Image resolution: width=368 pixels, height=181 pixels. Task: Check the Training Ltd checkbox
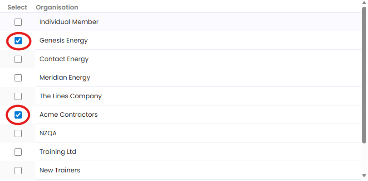(18, 152)
